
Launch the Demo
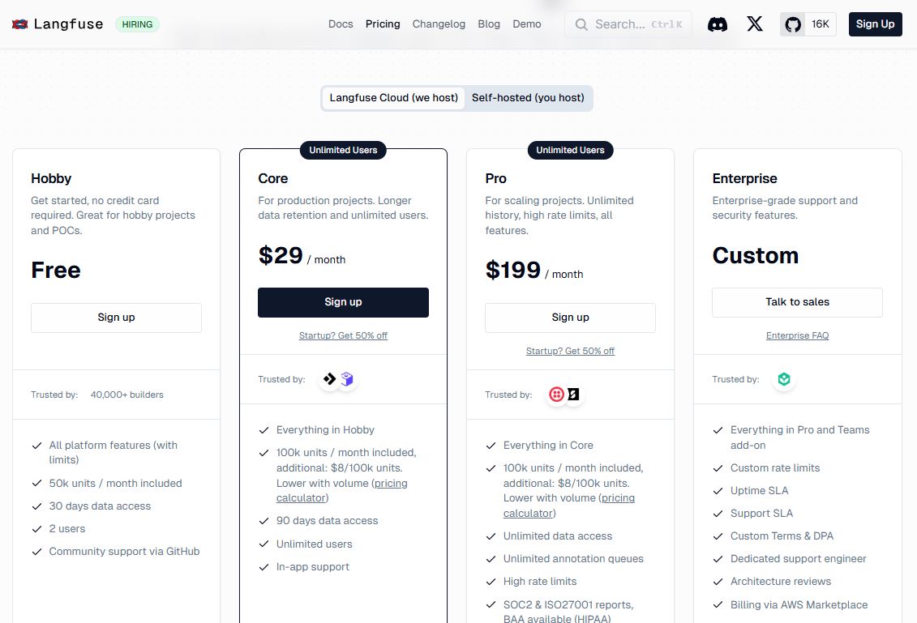click(527, 24)
